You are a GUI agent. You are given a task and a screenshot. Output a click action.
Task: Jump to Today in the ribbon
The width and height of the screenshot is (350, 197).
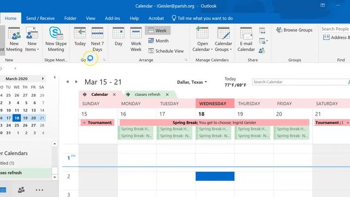(x=80, y=37)
